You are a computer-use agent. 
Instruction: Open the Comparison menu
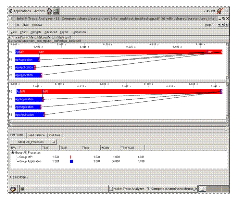[78, 32]
